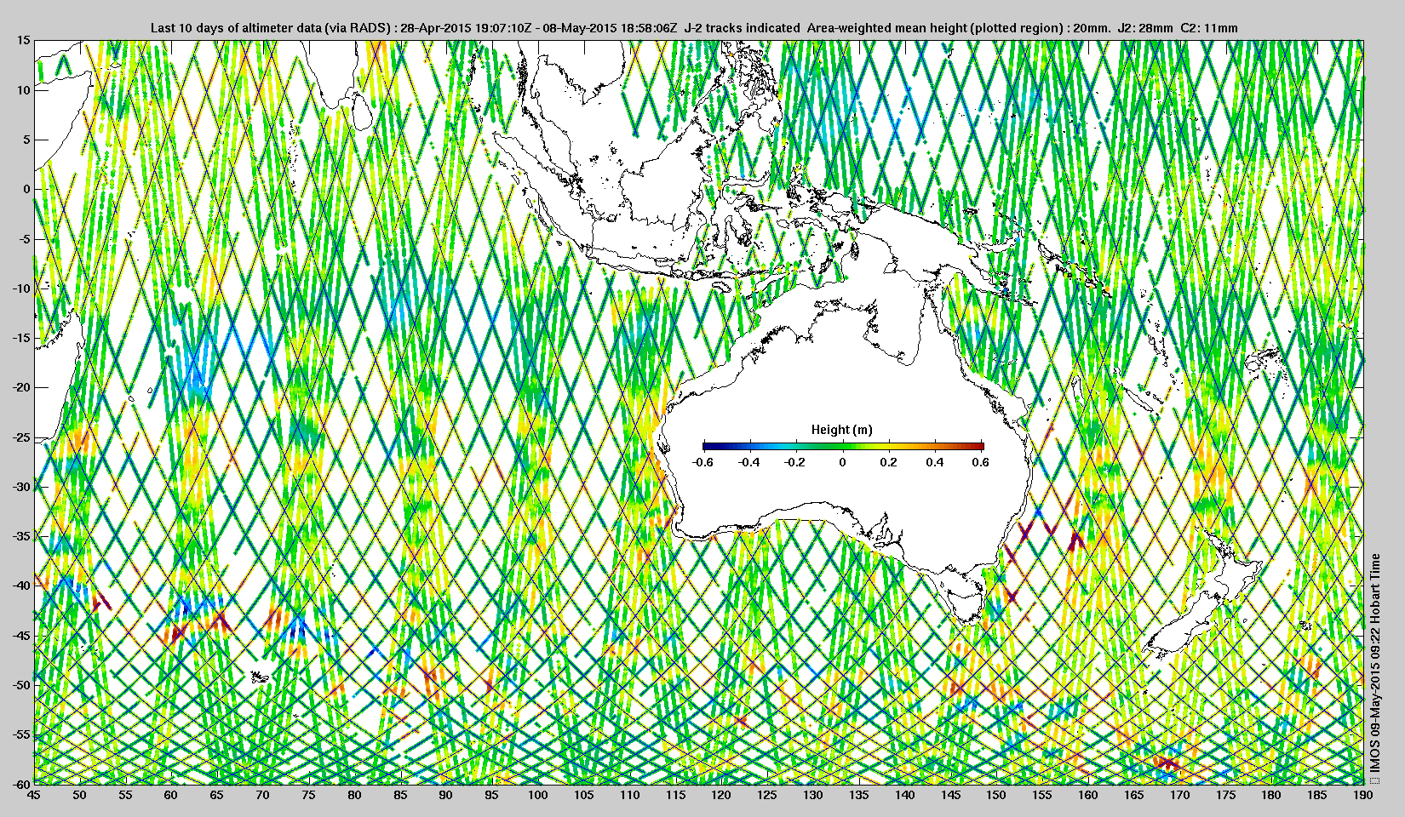Click latitude axis label -55
The width and height of the screenshot is (1405, 817).
point(21,734)
